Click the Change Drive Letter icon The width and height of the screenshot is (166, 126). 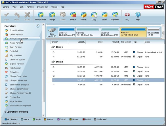tap(6, 76)
